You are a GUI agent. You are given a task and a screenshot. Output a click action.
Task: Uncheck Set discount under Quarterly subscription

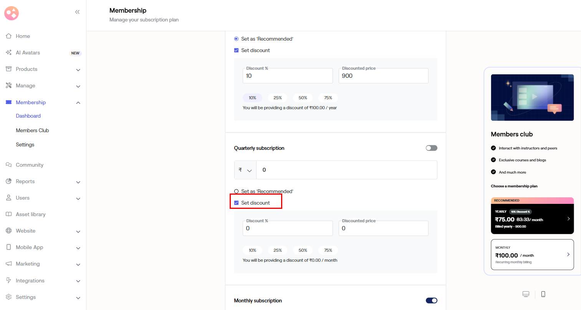pyautogui.click(x=237, y=203)
